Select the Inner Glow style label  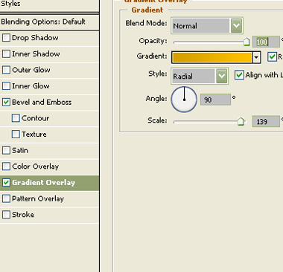pyautogui.click(x=31, y=86)
